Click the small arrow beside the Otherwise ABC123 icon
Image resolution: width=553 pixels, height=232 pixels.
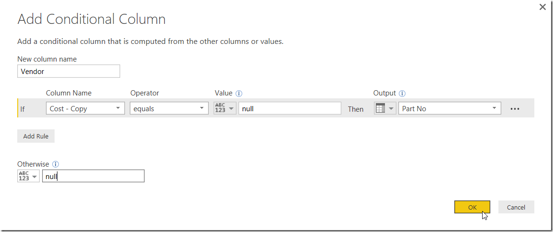pos(34,177)
